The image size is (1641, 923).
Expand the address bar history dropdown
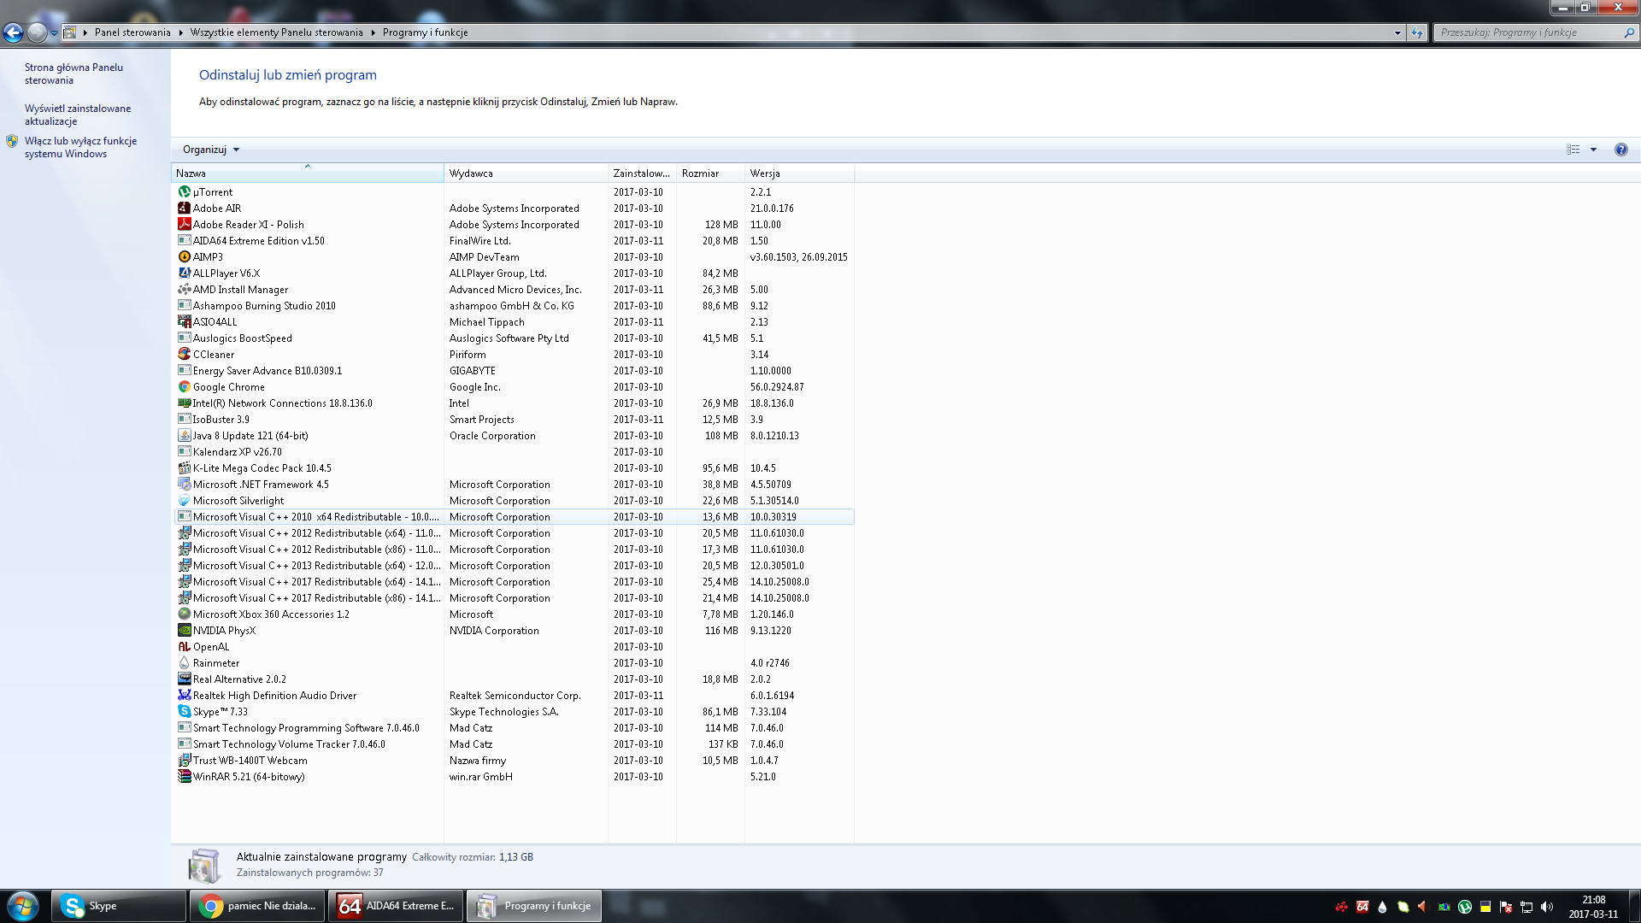pyautogui.click(x=1397, y=32)
